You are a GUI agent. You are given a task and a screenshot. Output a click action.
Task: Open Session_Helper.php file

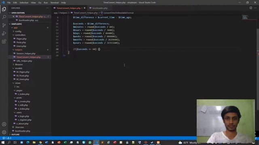pyautogui.click(x=26, y=54)
